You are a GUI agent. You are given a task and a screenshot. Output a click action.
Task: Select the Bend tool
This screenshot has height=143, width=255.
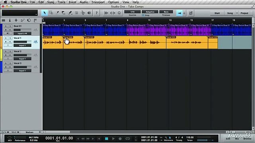pos(83,13)
